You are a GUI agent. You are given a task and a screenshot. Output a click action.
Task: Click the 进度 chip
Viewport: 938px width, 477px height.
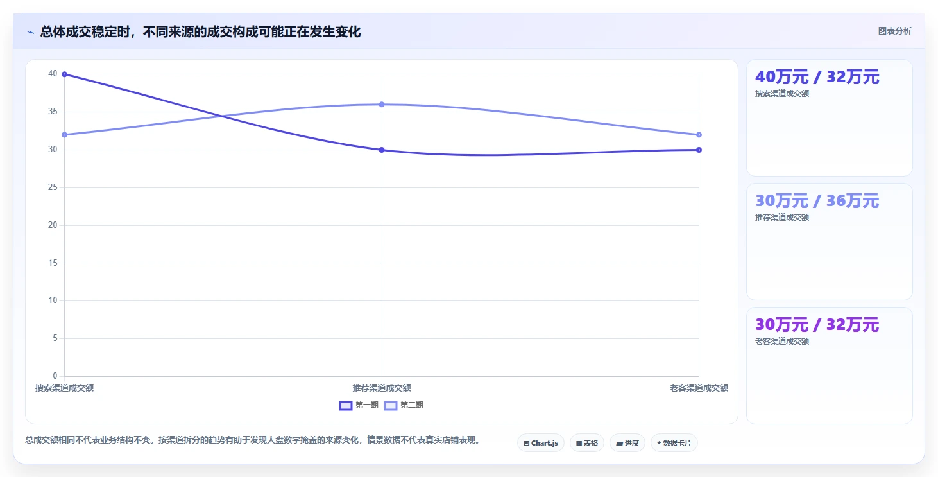[627, 443]
